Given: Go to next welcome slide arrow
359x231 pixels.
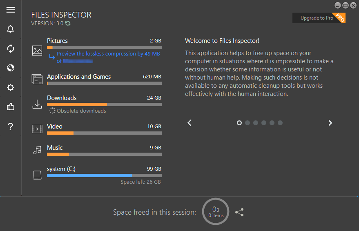Looking at the screenshot, I should tap(330, 123).
